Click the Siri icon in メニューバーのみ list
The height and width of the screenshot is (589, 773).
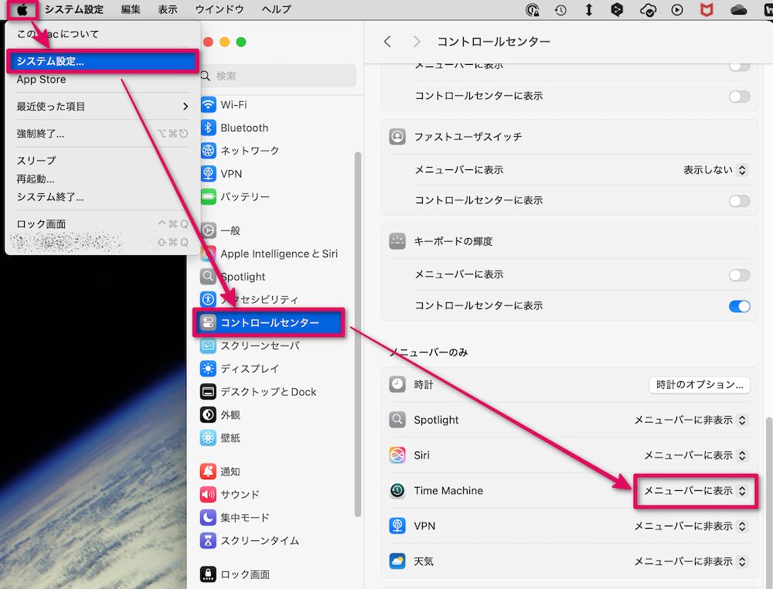pyautogui.click(x=397, y=455)
